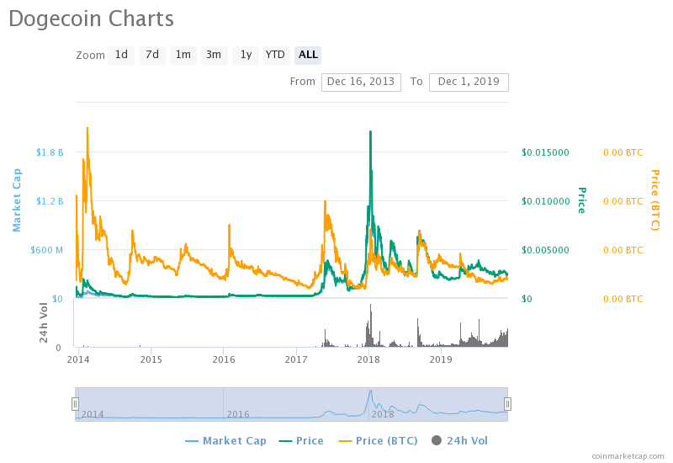The width and height of the screenshot is (673, 463).
Task: Click the 2015 x-axis label
Action: pyautogui.click(x=151, y=359)
